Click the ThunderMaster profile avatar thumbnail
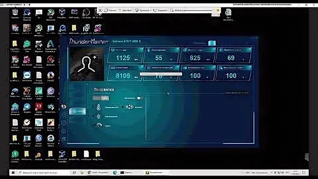Viewport: 318px width, 179px height. pos(87,65)
